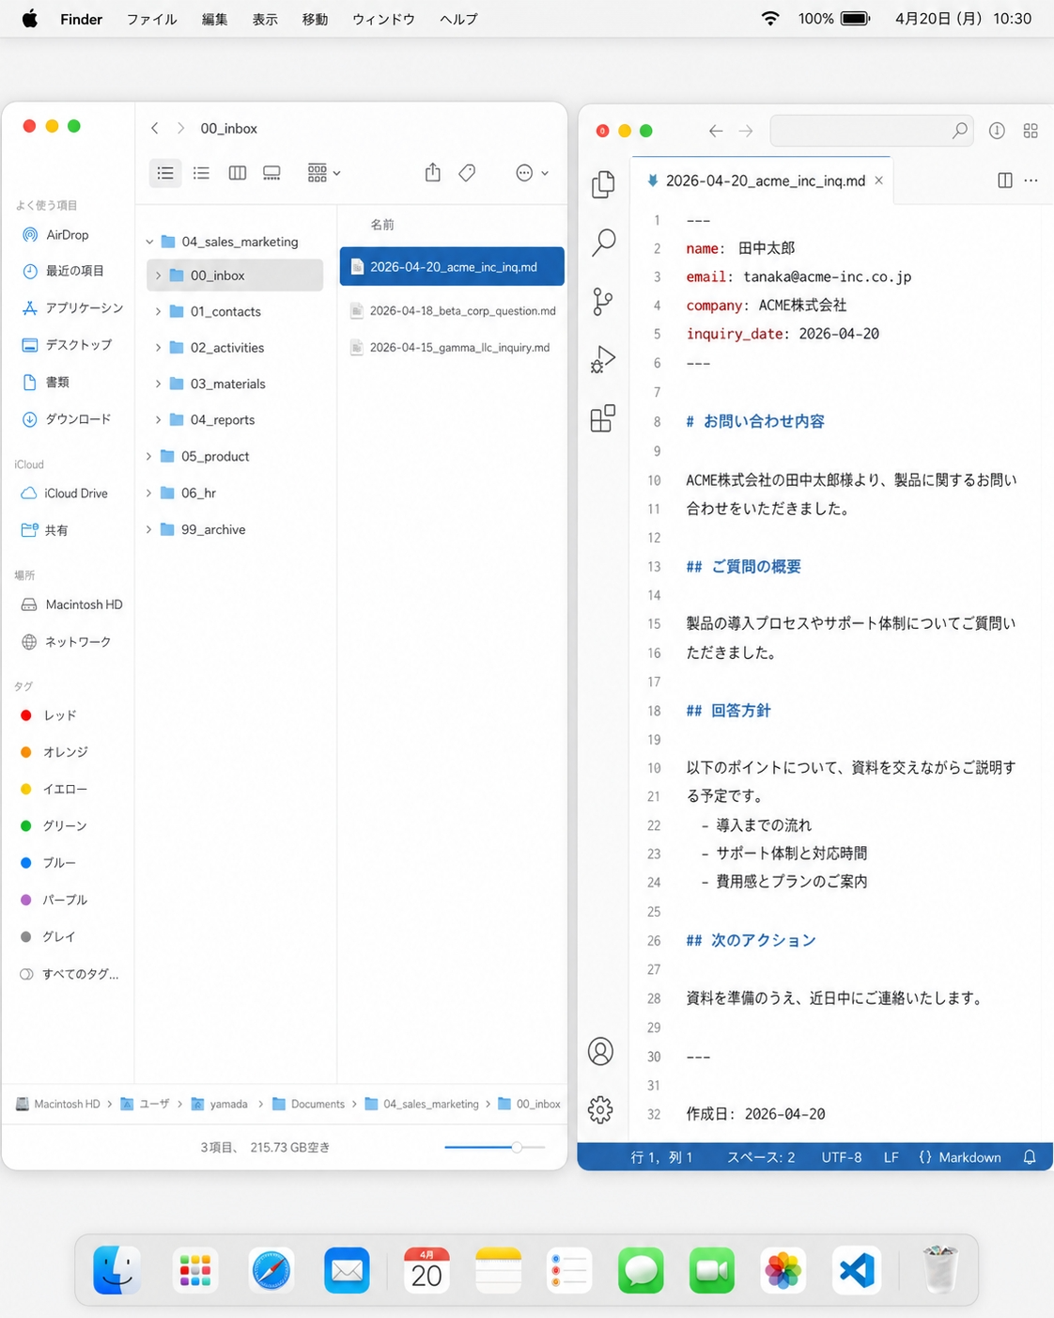Click the Markdown language mode in status bar
Image resolution: width=1054 pixels, height=1318 pixels.
point(960,1157)
